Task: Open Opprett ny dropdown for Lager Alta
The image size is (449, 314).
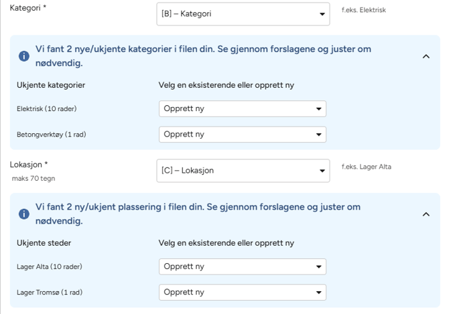Action: coord(243,266)
